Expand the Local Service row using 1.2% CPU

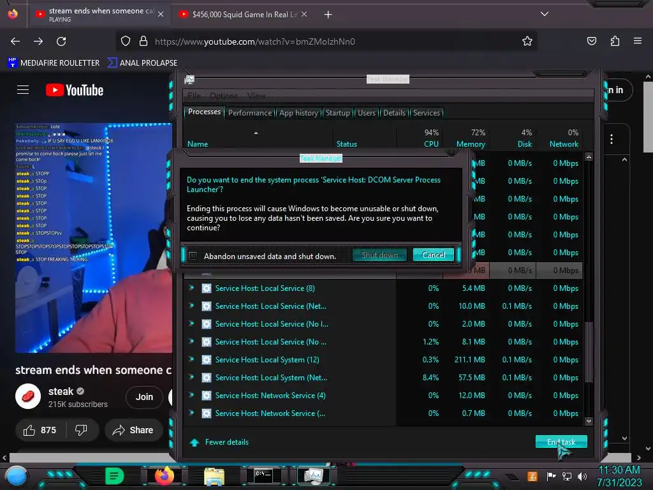coord(191,342)
